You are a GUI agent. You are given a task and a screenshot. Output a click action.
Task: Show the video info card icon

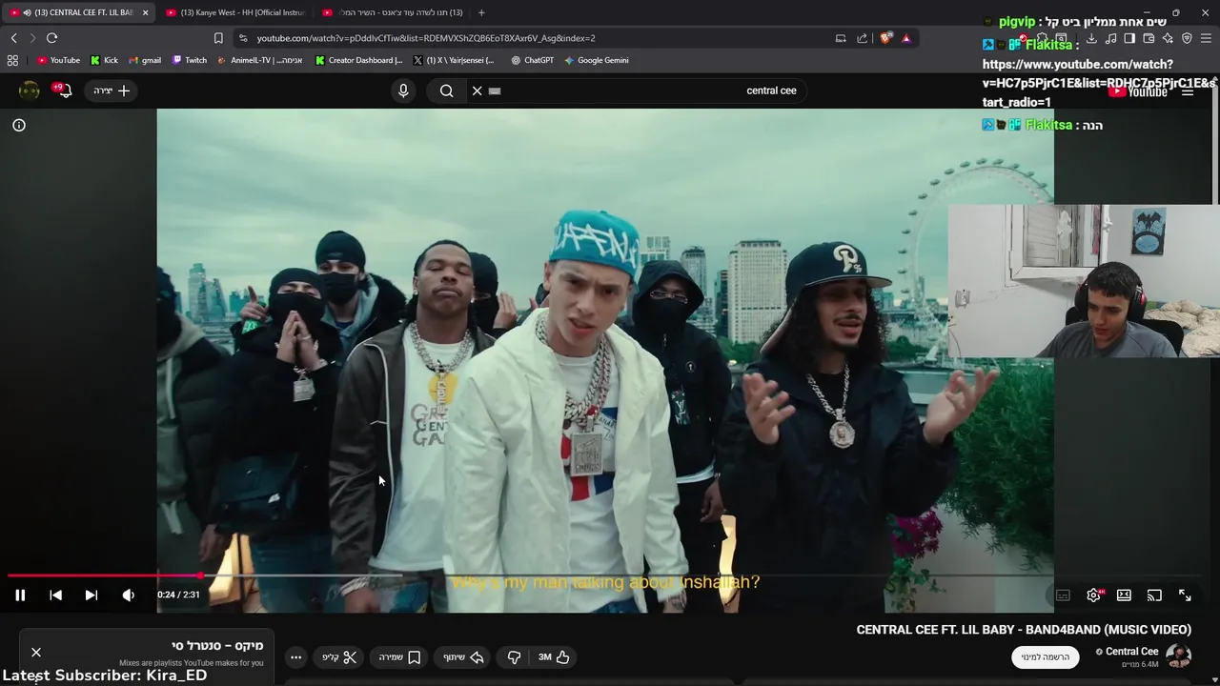click(x=19, y=125)
